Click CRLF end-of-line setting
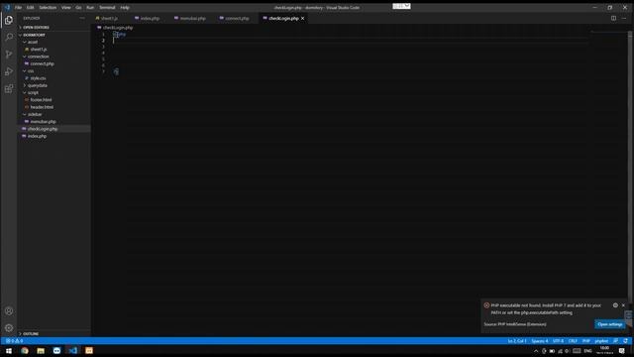 573,341
